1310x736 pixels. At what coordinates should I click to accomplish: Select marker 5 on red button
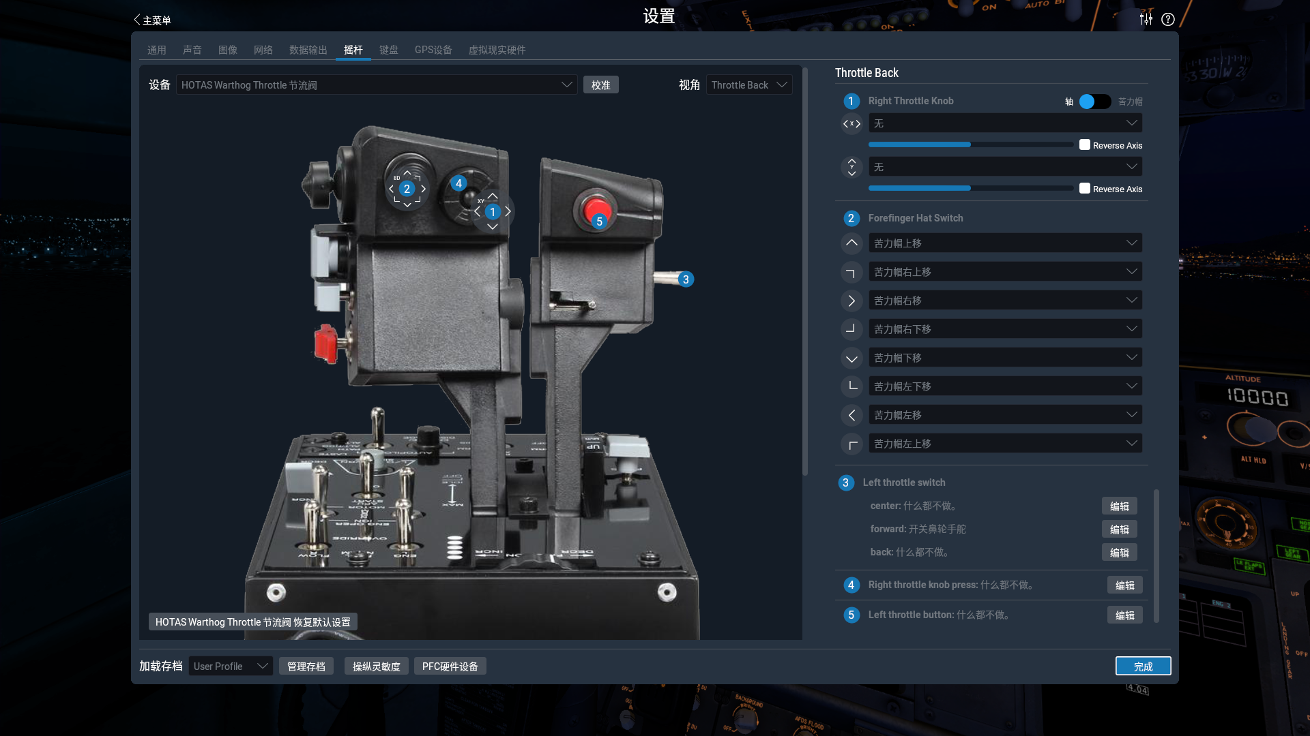(599, 221)
